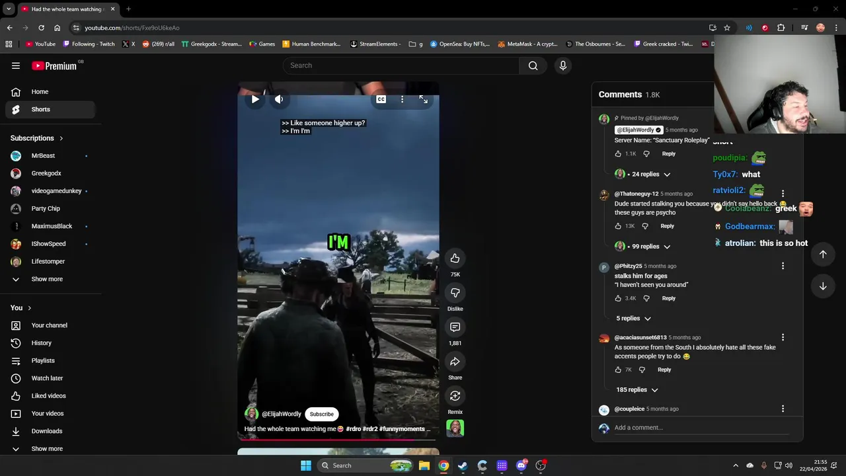
Task: Show more subscriptions
Action: click(50, 279)
